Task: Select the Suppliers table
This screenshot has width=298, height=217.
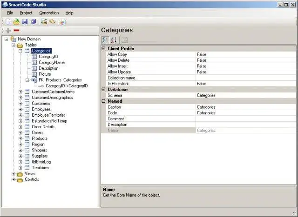Action: click(x=40, y=156)
